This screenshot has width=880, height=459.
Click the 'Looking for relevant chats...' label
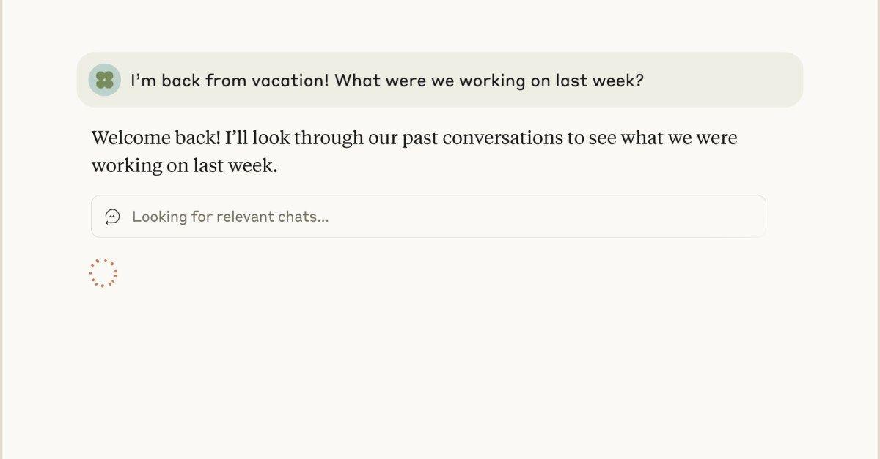(x=230, y=217)
